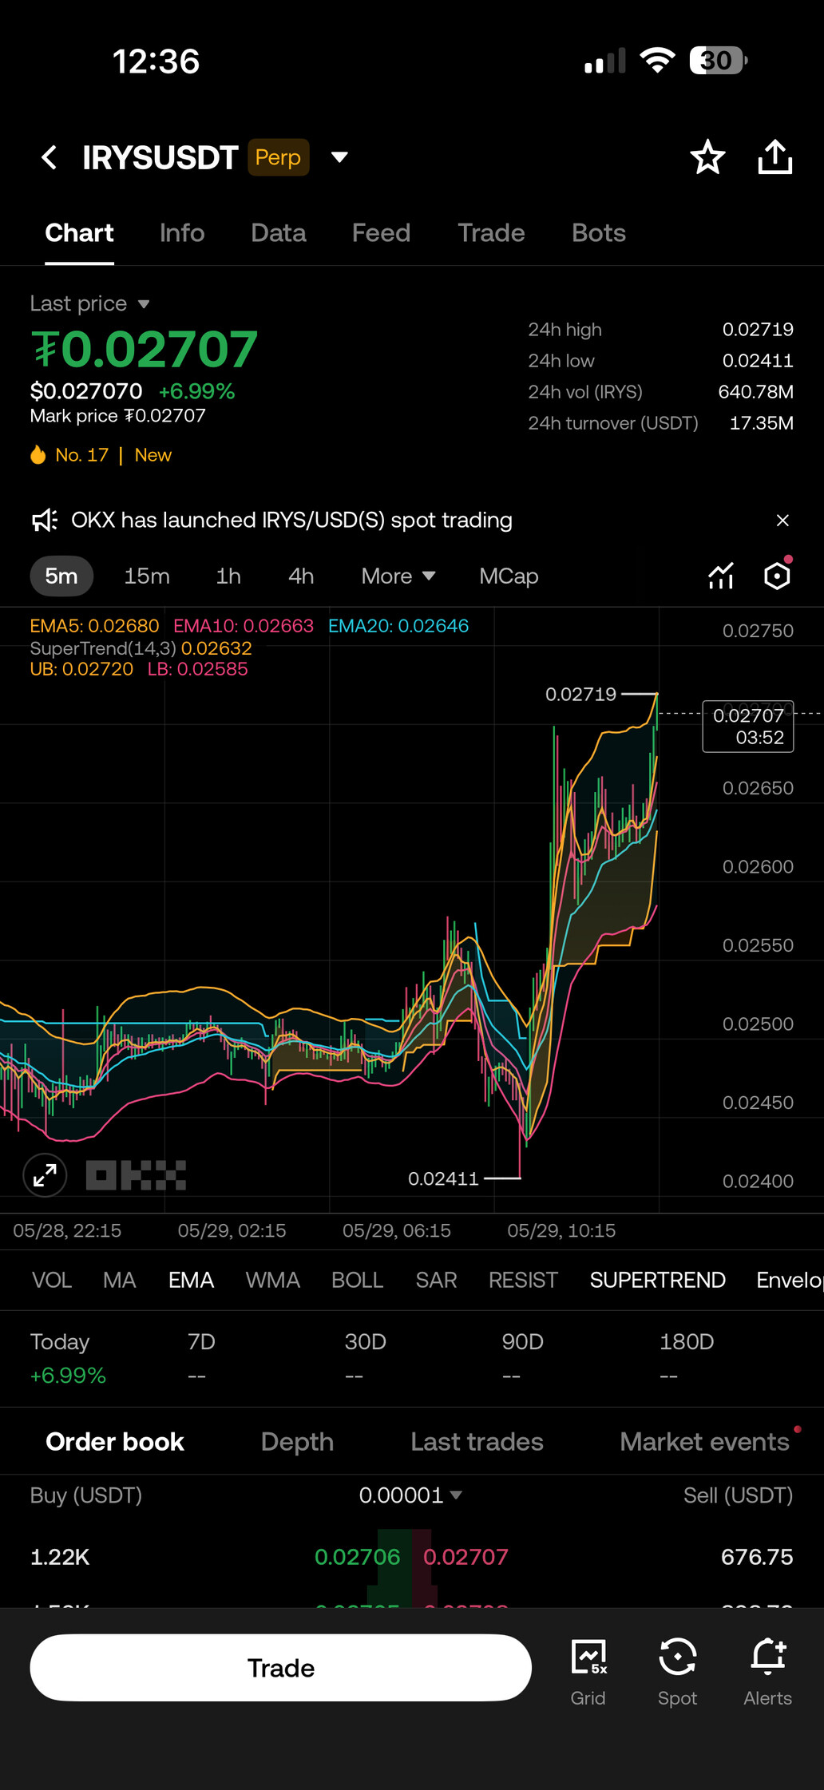Screen dimensions: 824x1790
Task: Open the Chart tab
Action: (x=79, y=233)
